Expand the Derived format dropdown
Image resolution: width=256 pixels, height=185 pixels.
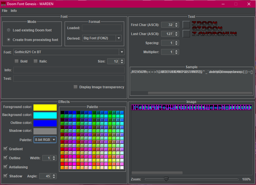pyautogui.click(x=119, y=38)
